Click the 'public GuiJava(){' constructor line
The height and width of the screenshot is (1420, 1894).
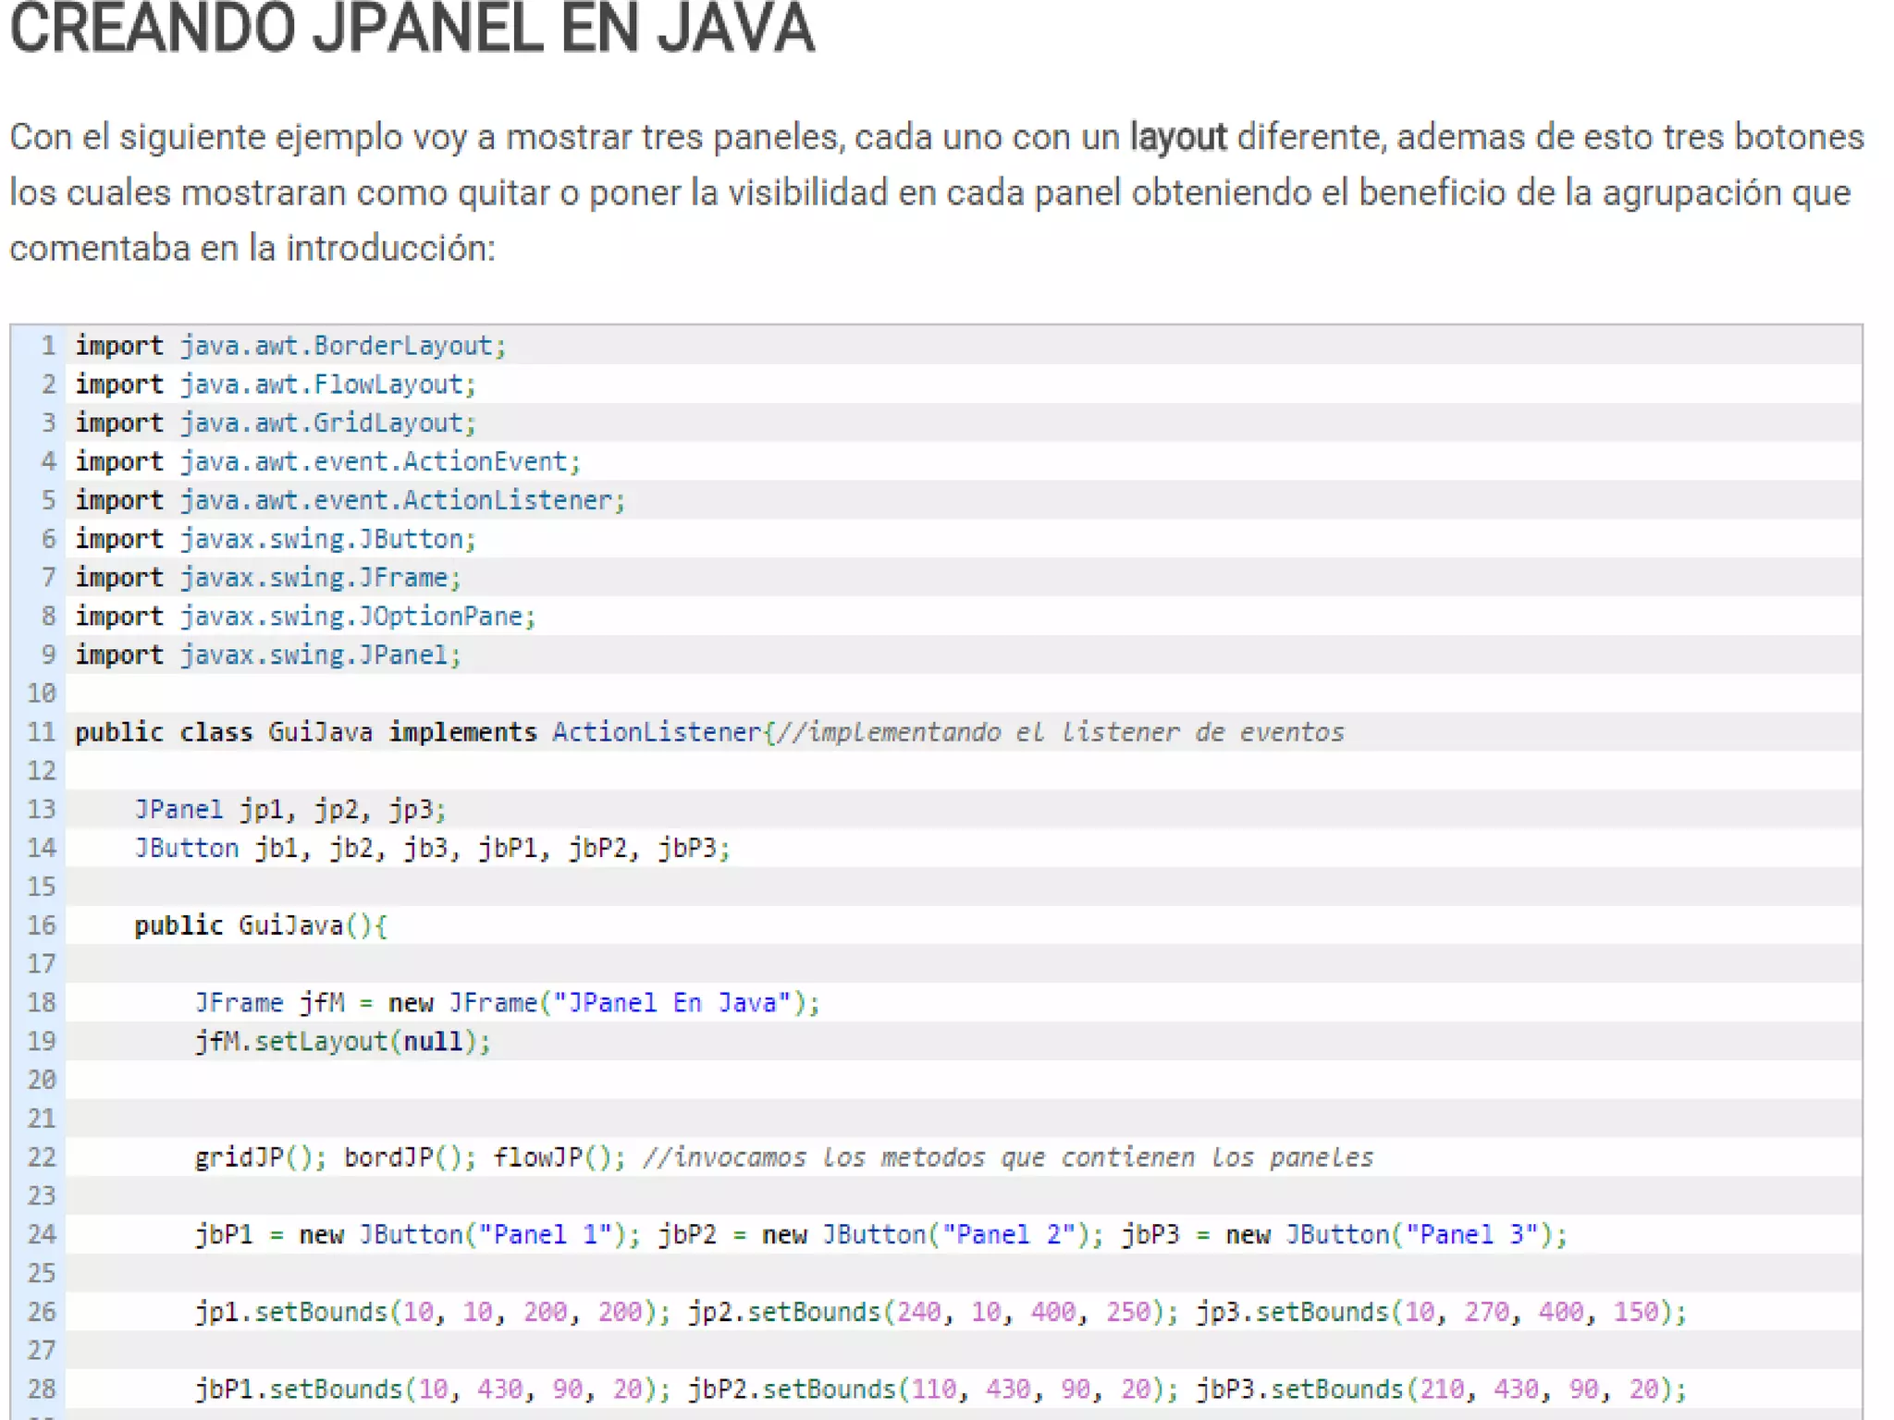(x=260, y=925)
